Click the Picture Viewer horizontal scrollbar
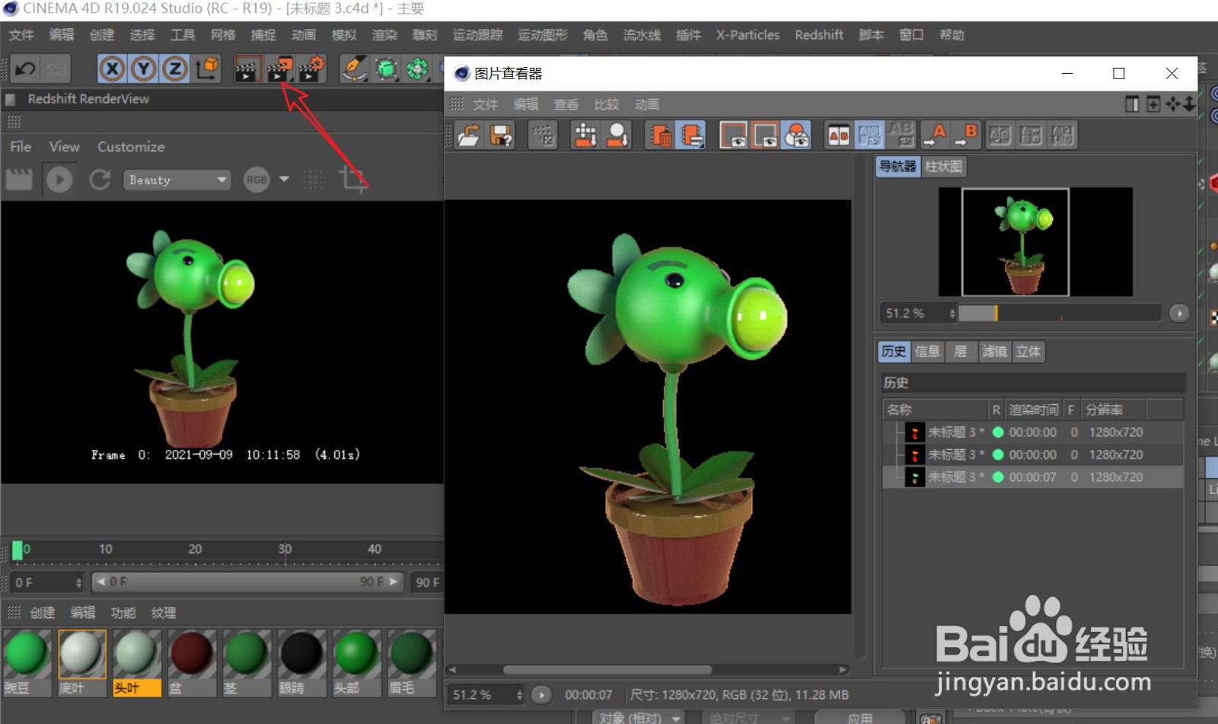 click(607, 670)
